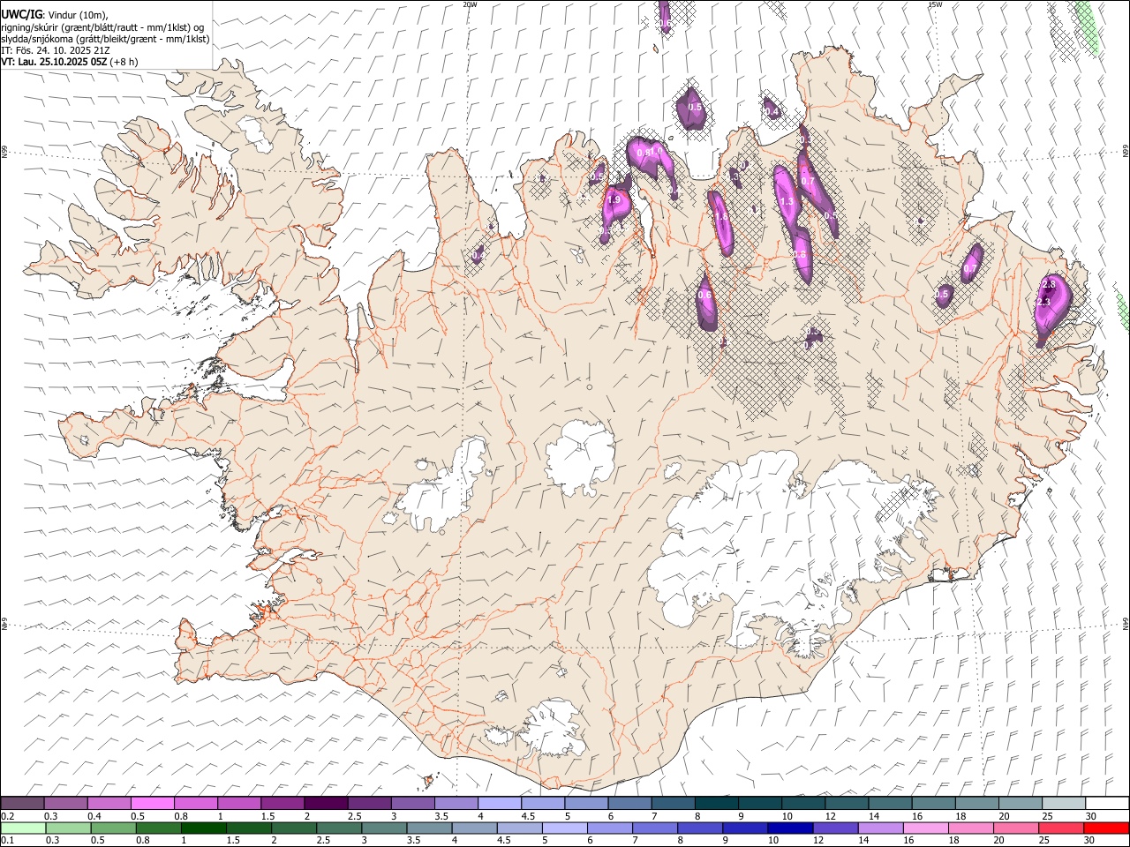Screen dimensions: 1130x847
Task: Click the 2.3 snowfall value in east Iceland
Action: coord(1043,302)
